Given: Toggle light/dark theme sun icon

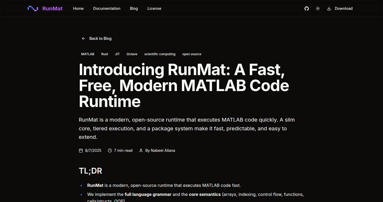Looking at the screenshot, I should [318, 8].
